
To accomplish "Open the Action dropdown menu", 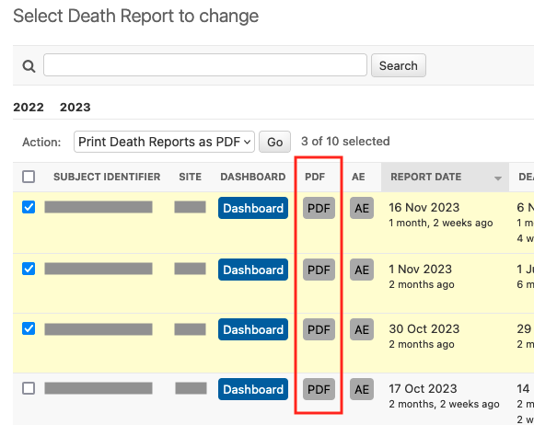I will (x=164, y=142).
